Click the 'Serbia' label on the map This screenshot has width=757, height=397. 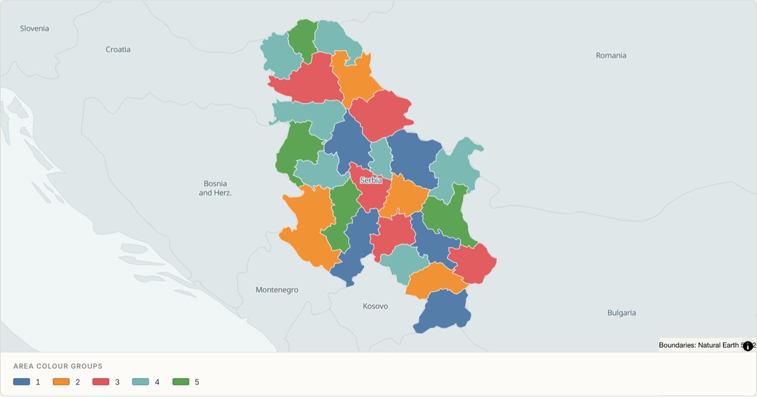point(371,180)
